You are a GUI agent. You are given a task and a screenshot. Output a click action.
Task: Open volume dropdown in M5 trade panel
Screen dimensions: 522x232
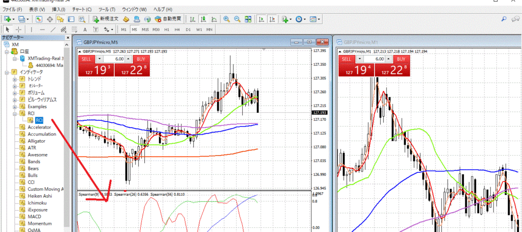click(x=100, y=59)
